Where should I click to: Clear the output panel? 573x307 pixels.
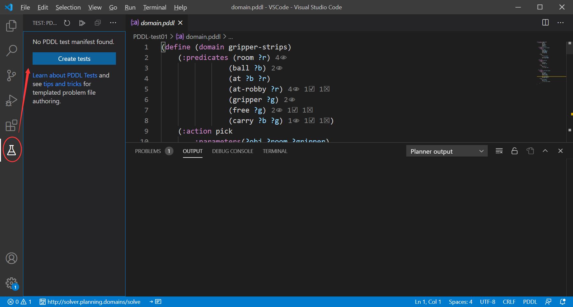click(x=499, y=151)
